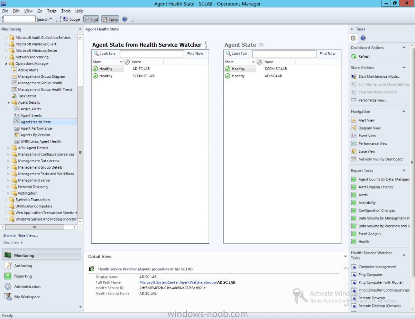Open the File menu

(x=5, y=11)
